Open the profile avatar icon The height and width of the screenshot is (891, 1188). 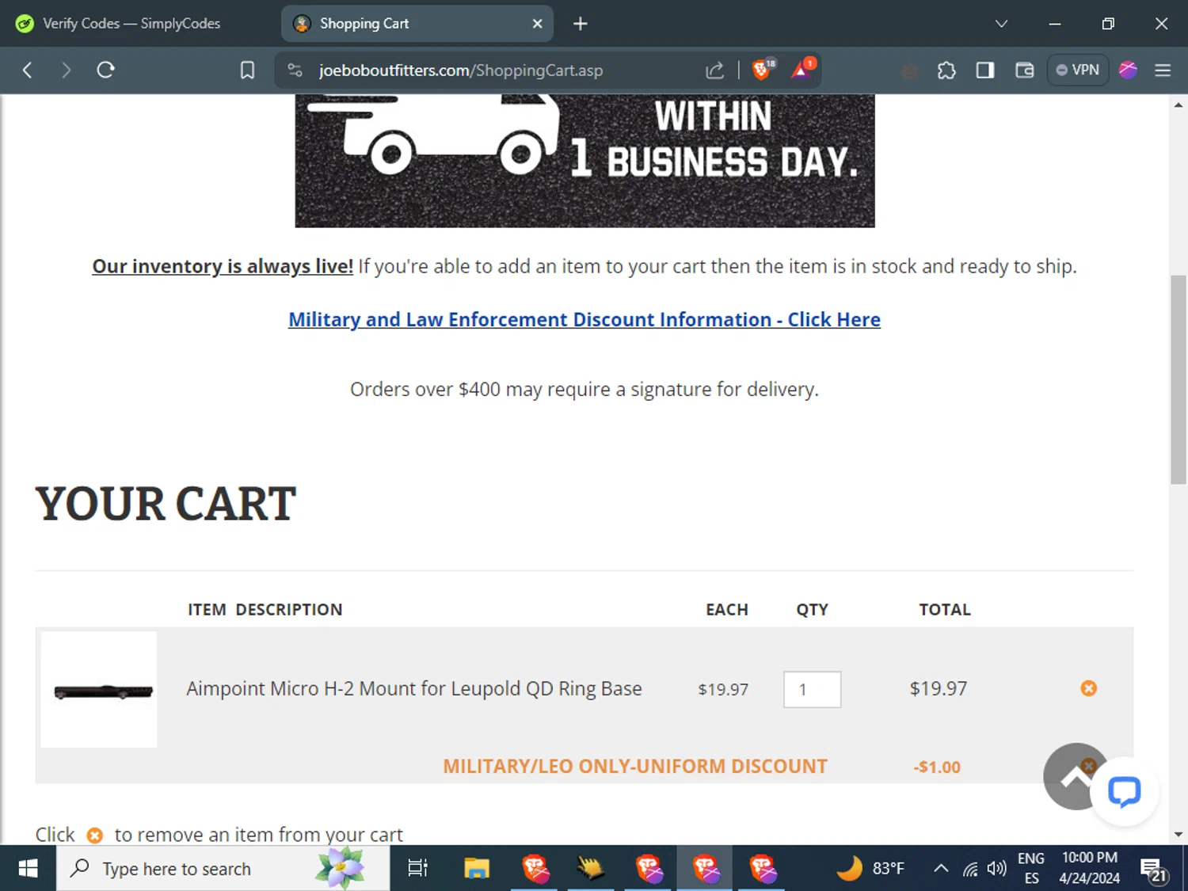[1128, 70]
